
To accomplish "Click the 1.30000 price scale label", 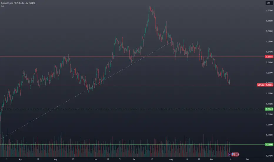I will point(269,21).
